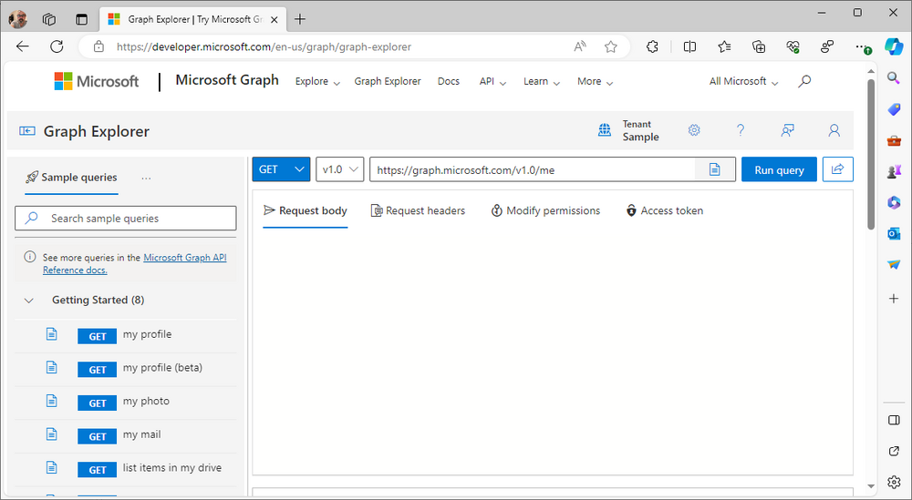The width and height of the screenshot is (912, 500).
Task: Click the page vertical scrollbar thumb
Action: (x=871, y=154)
